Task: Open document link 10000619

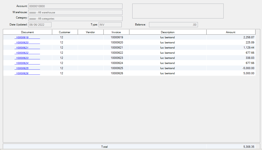Action: (x=22, y=38)
